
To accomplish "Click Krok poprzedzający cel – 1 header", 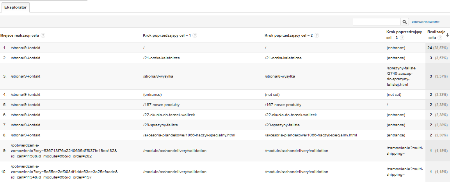I will pyautogui.click(x=167, y=35).
